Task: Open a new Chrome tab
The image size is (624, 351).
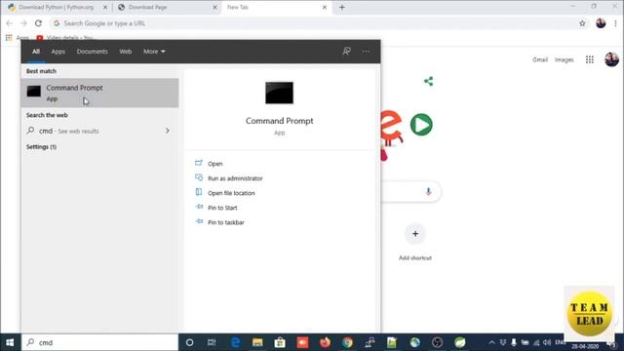Action: point(342,7)
